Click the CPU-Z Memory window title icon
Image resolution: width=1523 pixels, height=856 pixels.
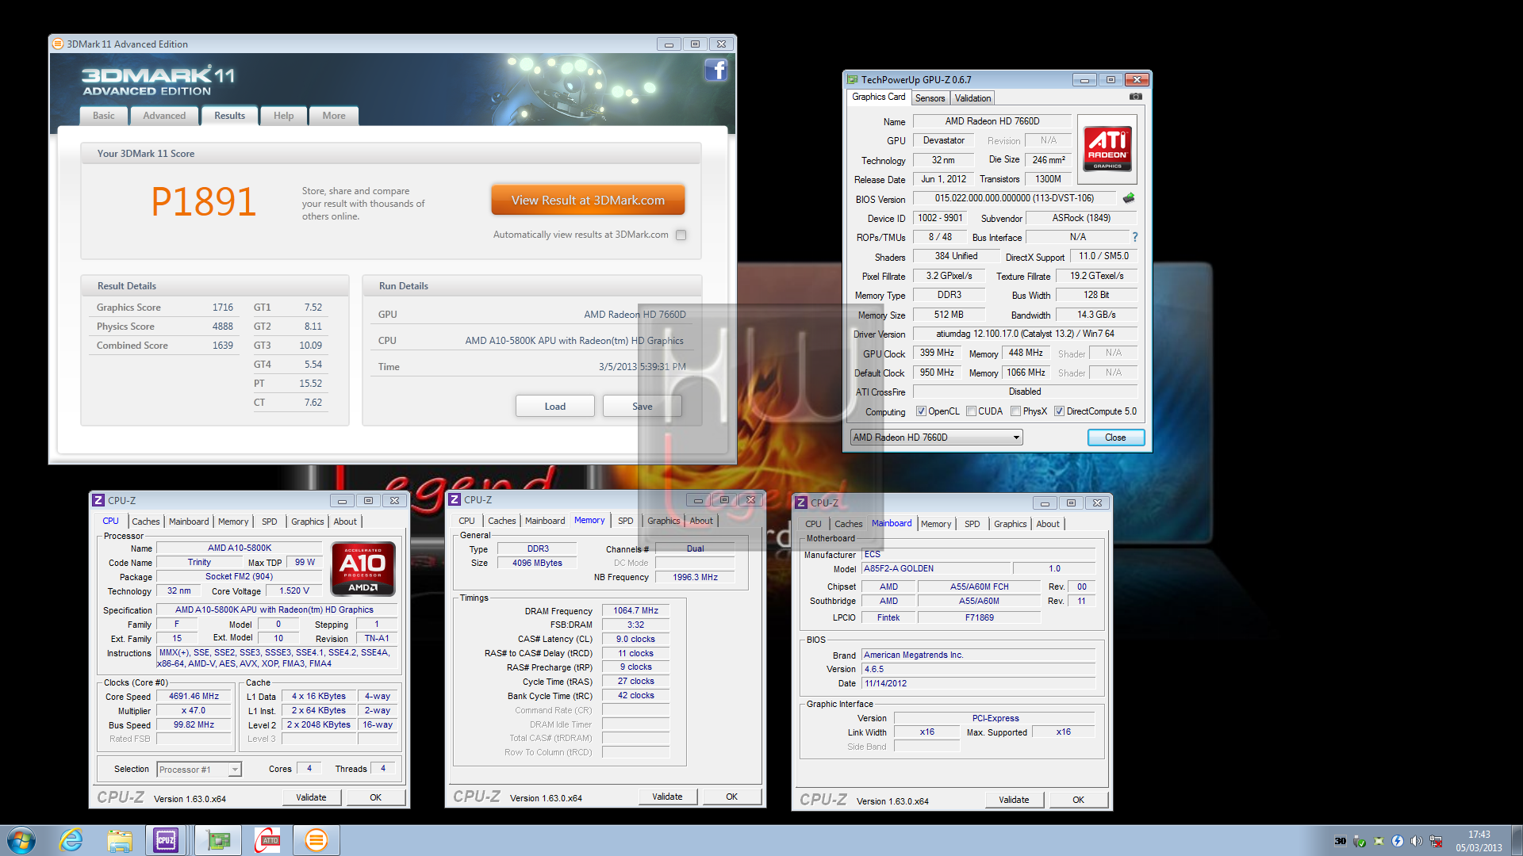455,499
